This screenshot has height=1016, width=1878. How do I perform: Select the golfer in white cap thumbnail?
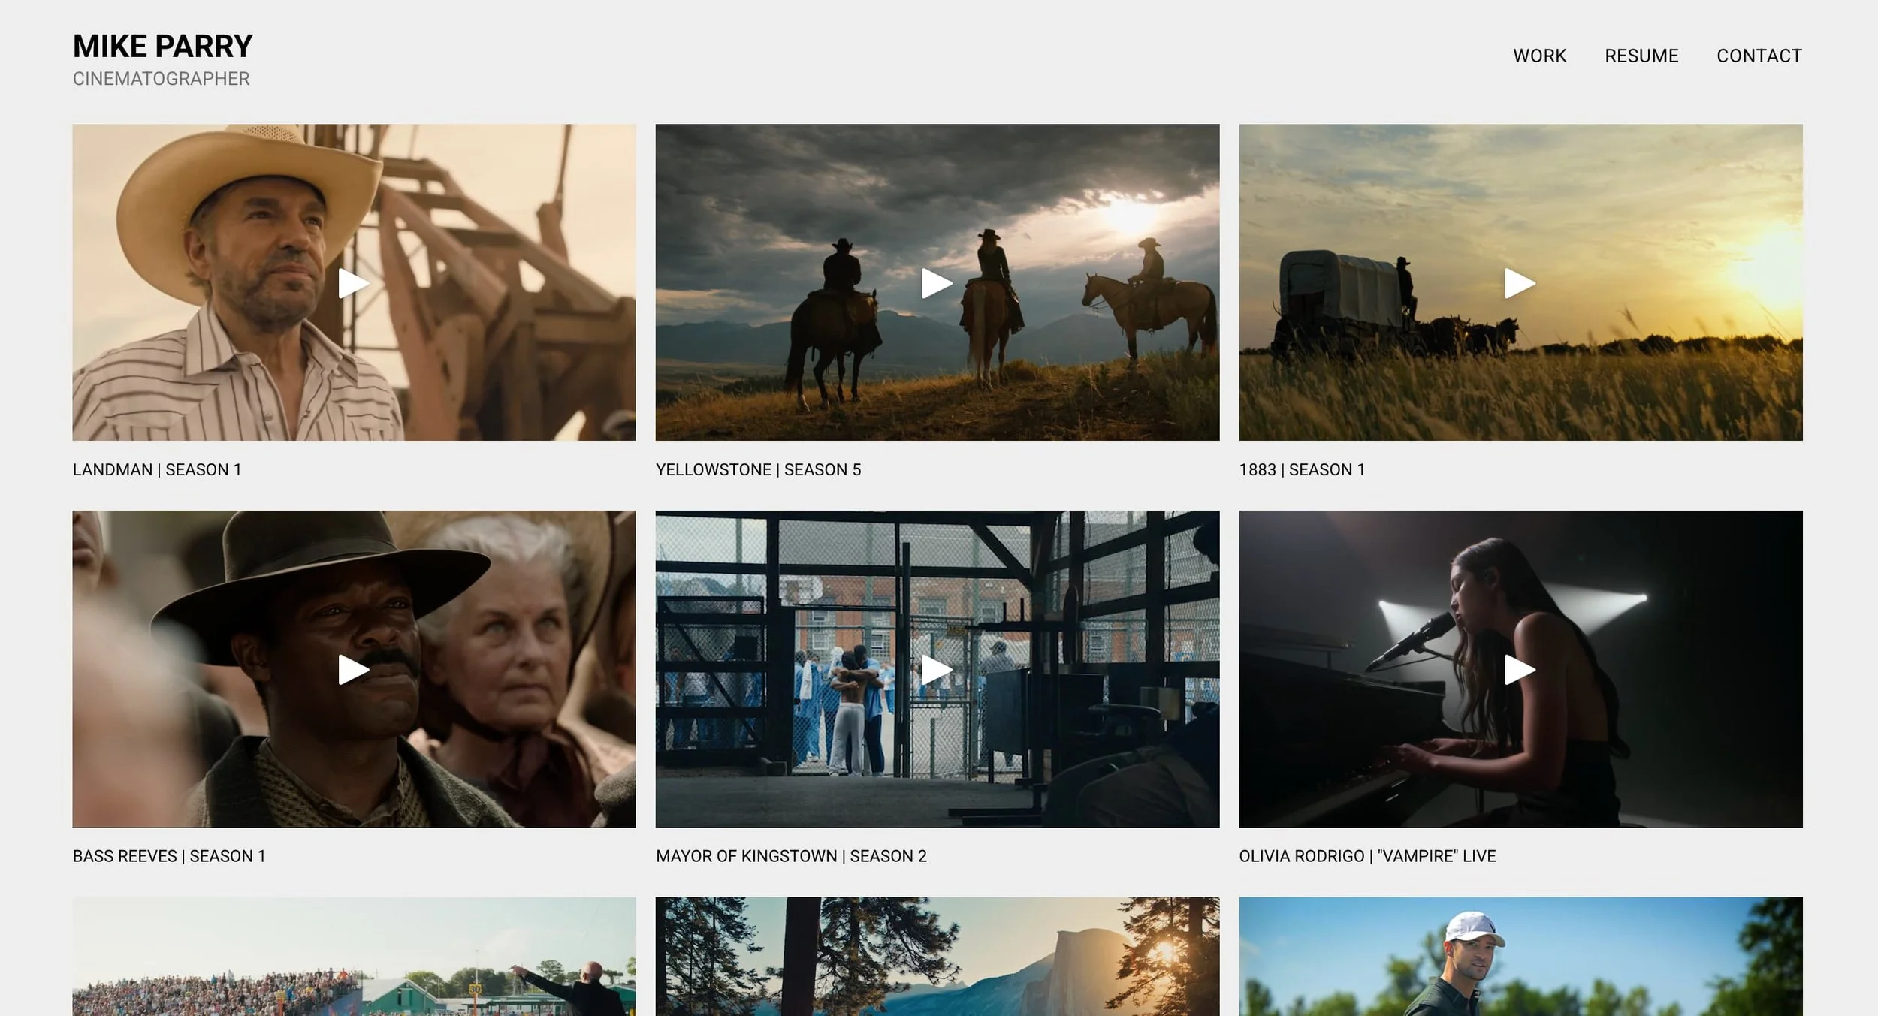pos(1520,957)
